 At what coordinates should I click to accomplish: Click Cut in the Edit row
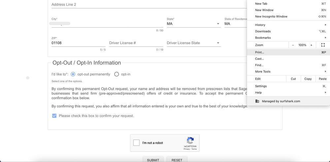pos(293,79)
